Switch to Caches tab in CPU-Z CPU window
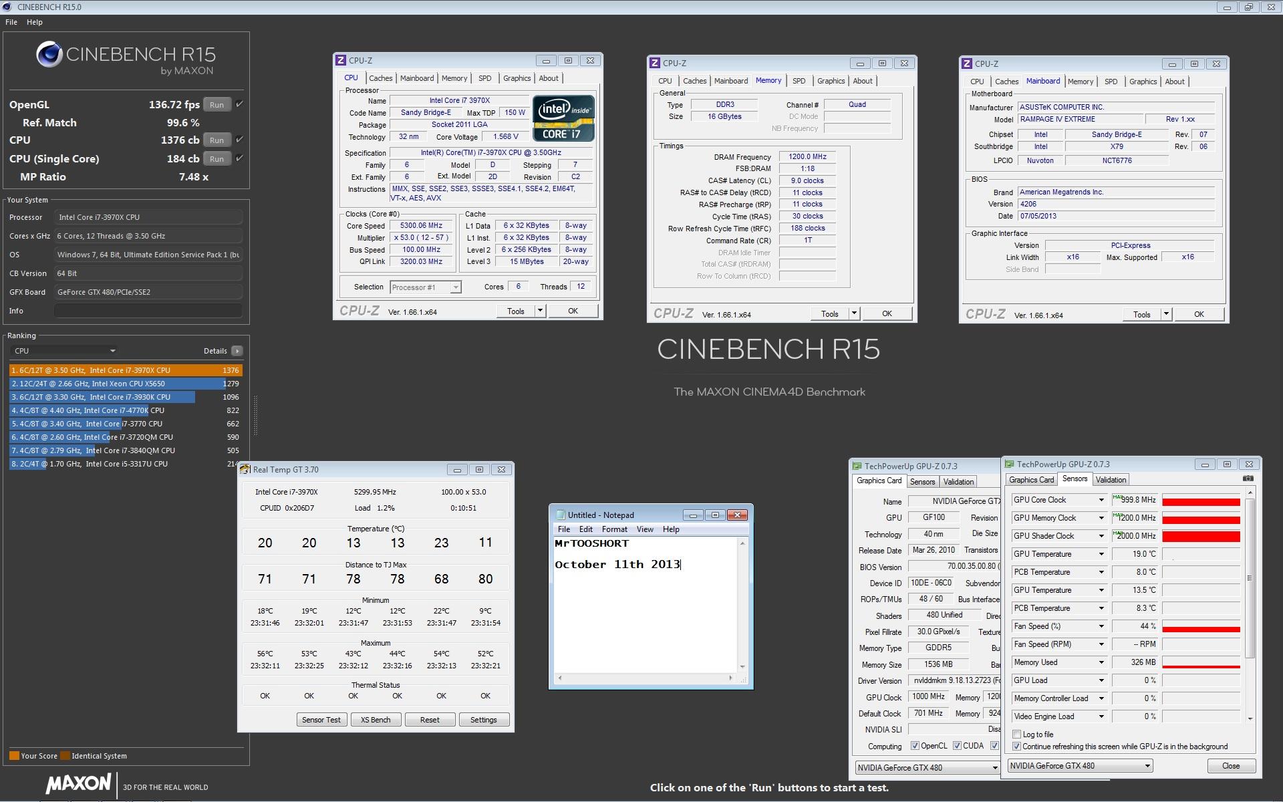The height and width of the screenshot is (802, 1283). (381, 78)
